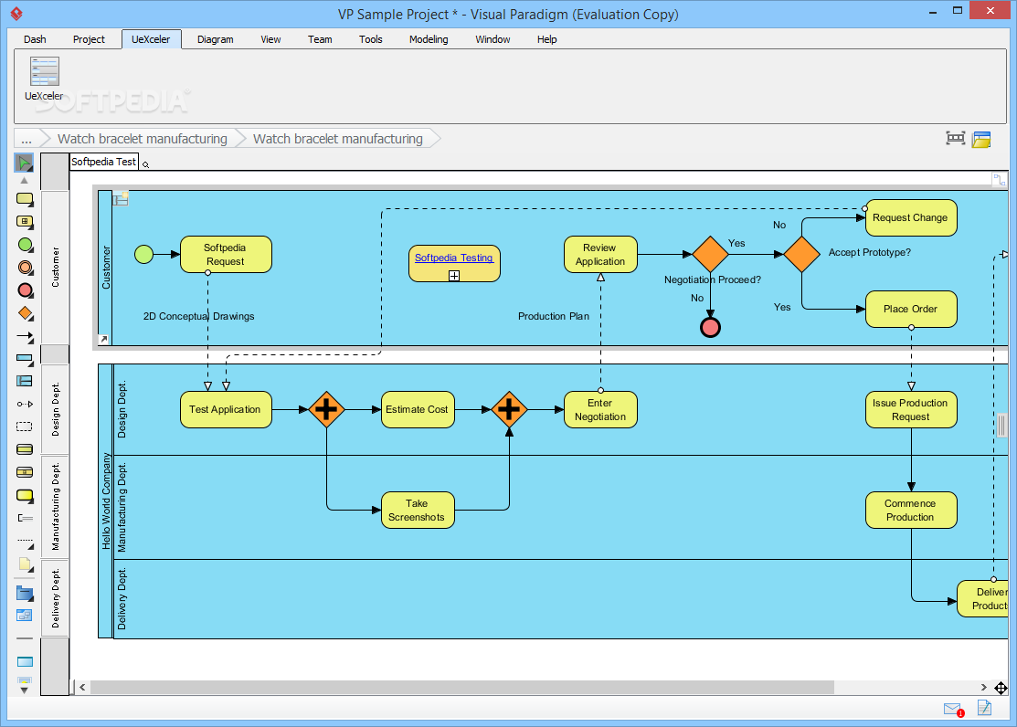Open the magnifier next to Softpedia Test

coord(146,164)
